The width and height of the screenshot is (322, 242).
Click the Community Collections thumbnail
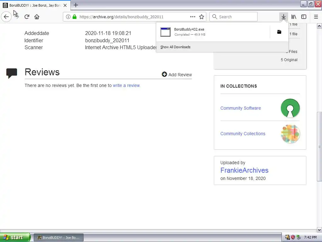[290, 134]
